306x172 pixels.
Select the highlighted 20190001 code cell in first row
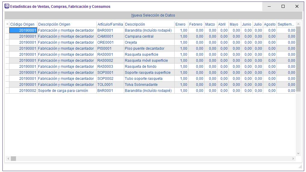23,30
